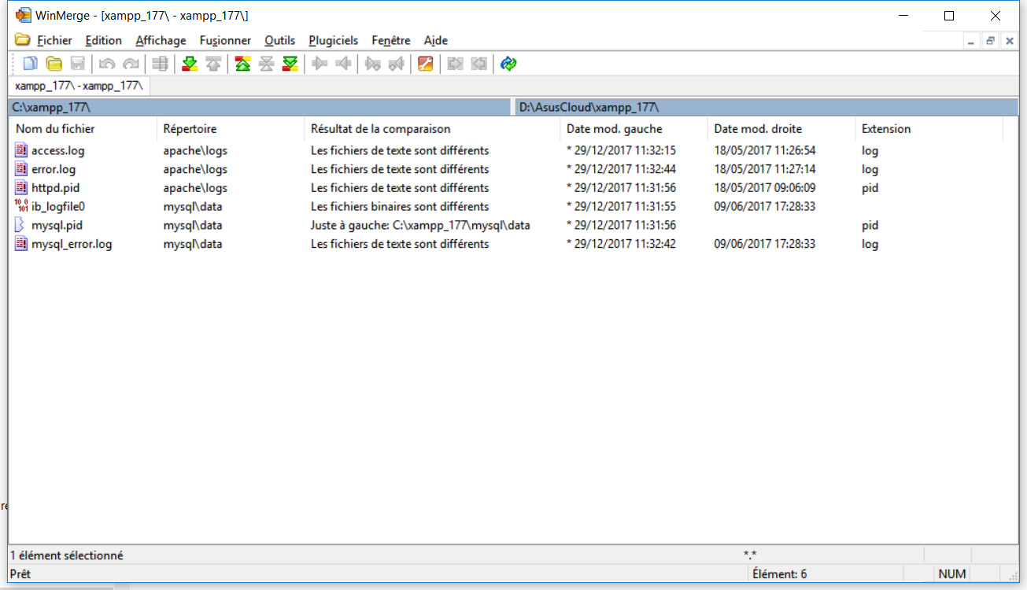The image size is (1027, 590).
Task: Click the WinMerge folder icon beside Fichier
Action: point(22,40)
